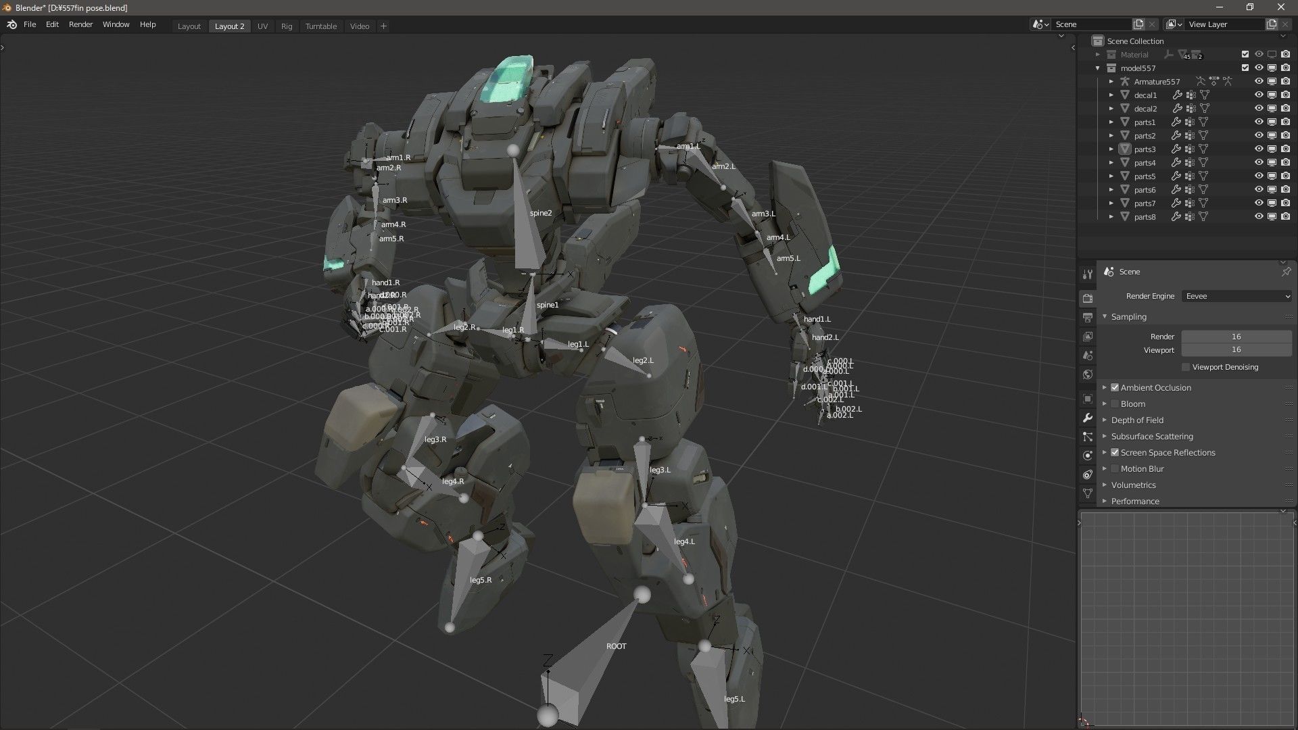Disable Screen Space Reflections checkbox

tap(1115, 452)
